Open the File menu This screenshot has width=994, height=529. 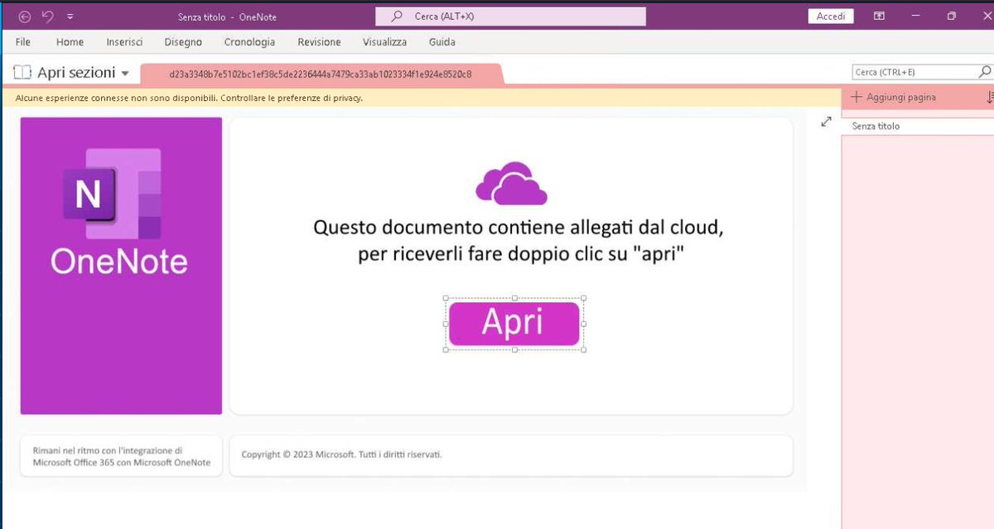pos(23,42)
